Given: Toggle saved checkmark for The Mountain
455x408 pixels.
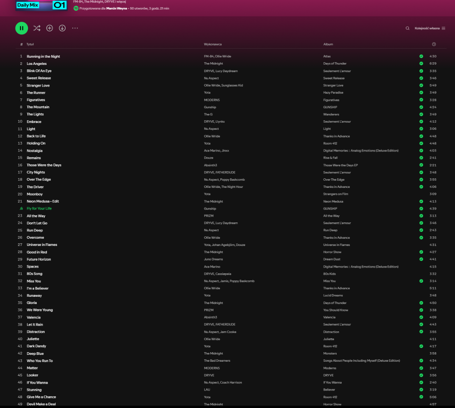Looking at the screenshot, I should (421, 107).
